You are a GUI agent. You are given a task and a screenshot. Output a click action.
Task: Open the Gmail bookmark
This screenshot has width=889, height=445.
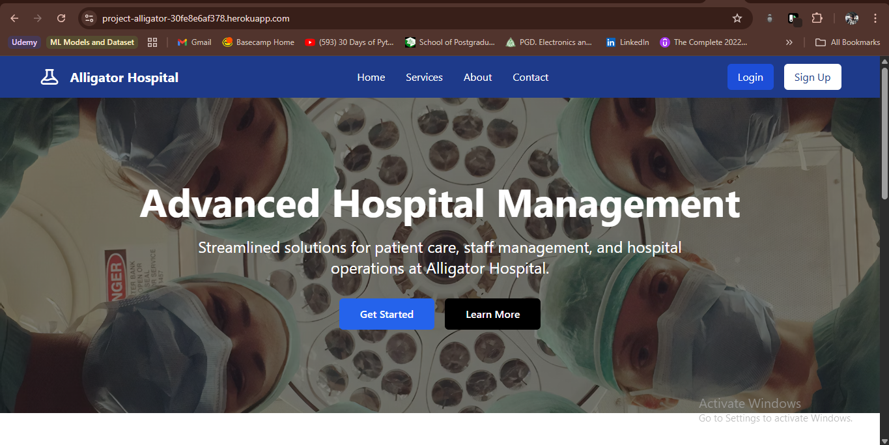pyautogui.click(x=194, y=42)
